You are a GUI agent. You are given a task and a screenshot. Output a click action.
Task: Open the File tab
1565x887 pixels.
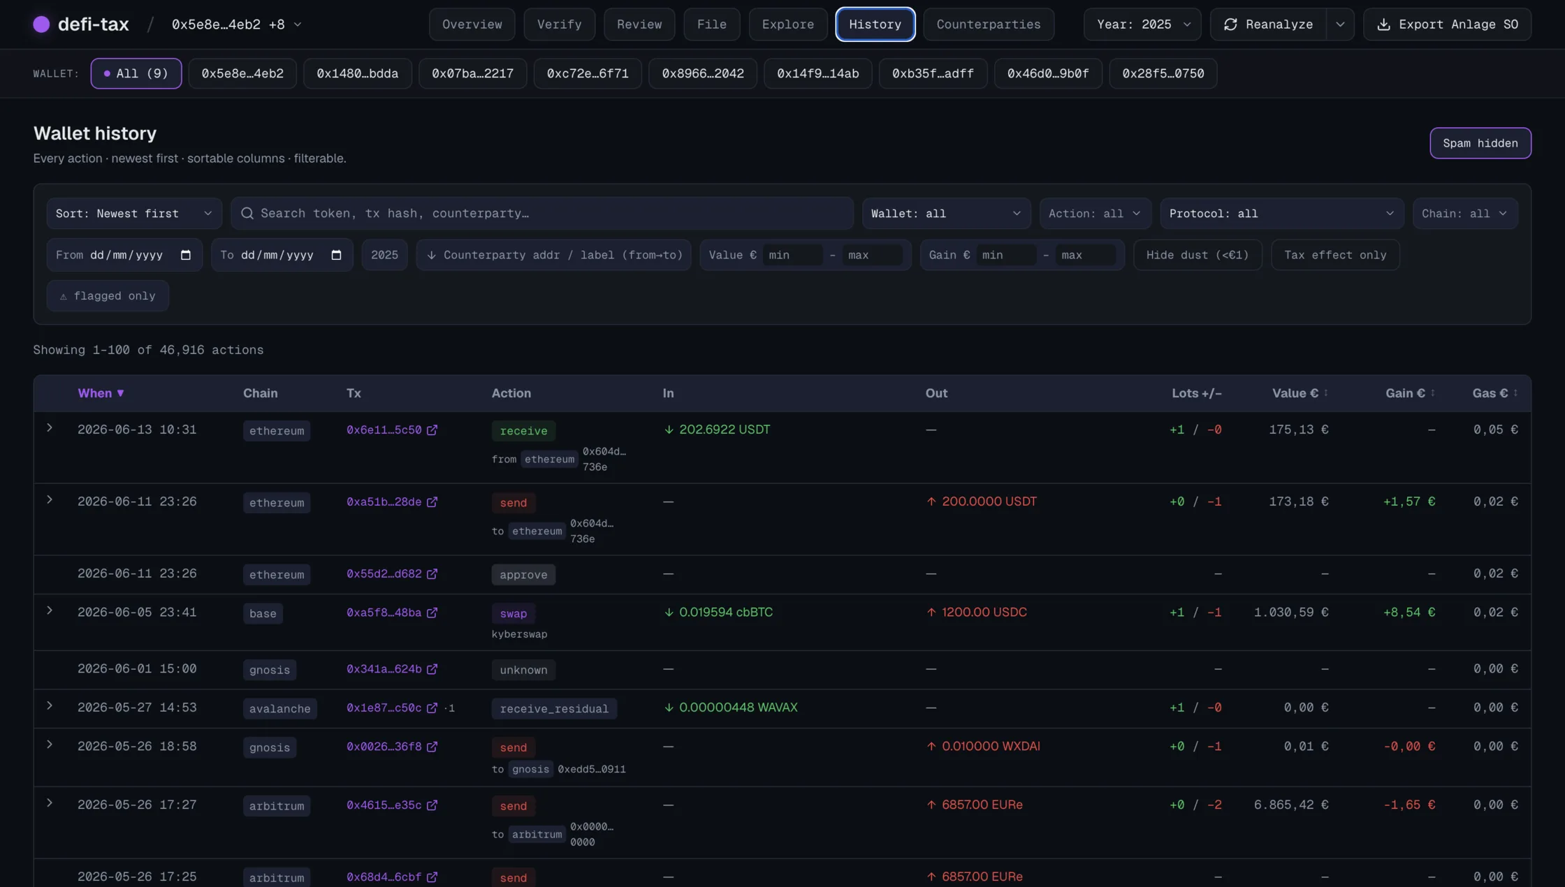click(x=711, y=24)
